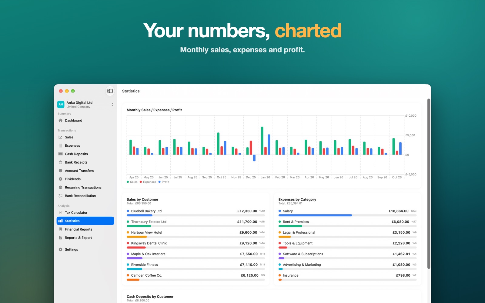Open the company switcher chevrons
485x303 pixels.
(112, 105)
